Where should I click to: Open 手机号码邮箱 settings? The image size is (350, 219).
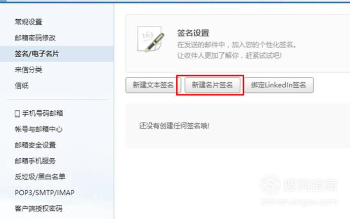pos(42,113)
